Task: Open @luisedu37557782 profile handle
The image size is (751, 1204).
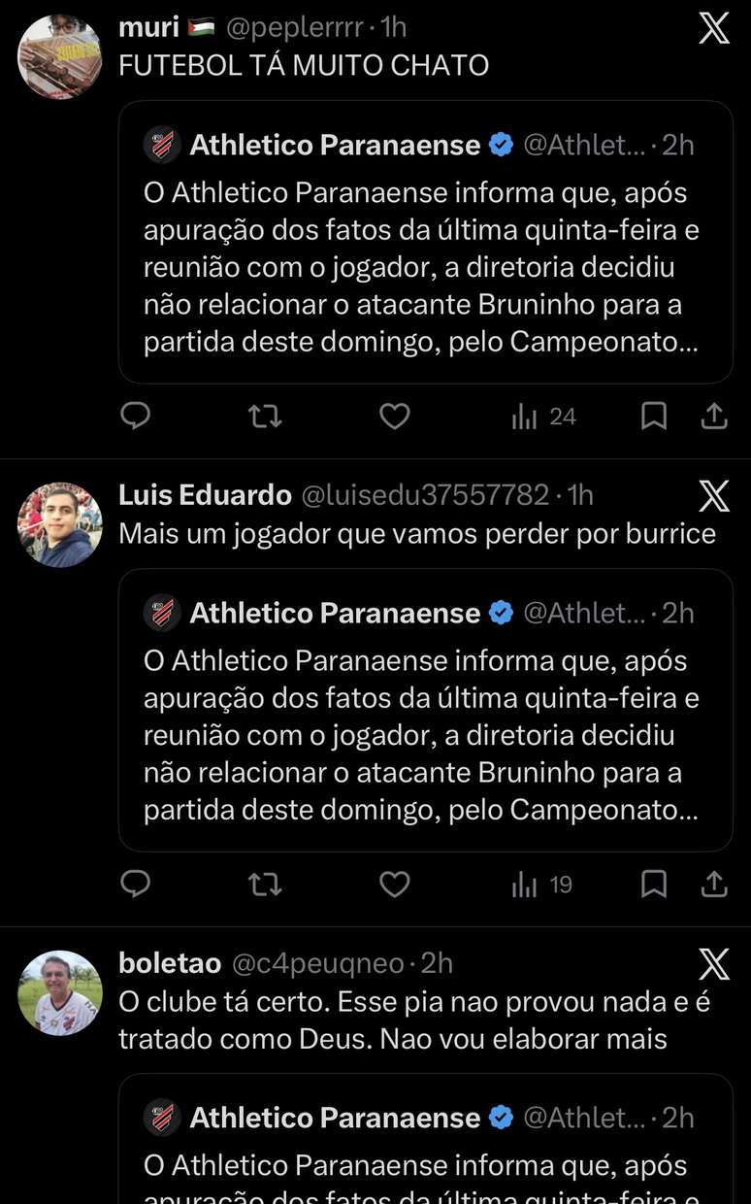Action: coord(425,495)
